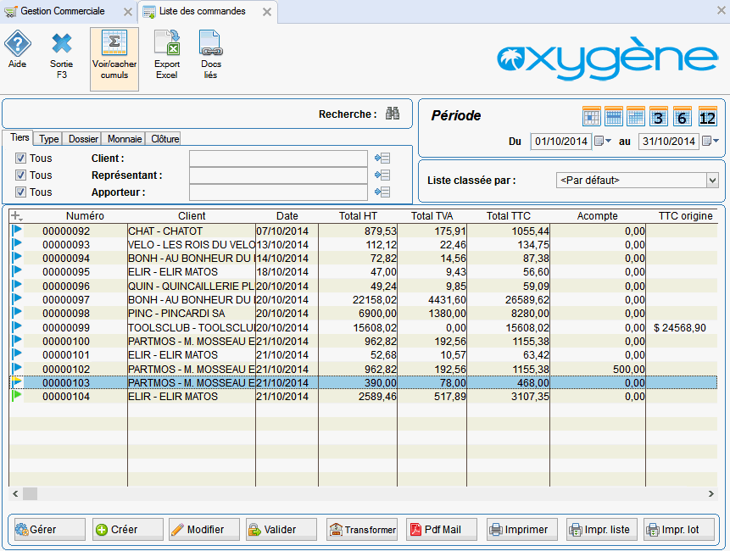
Task: Click the Client filter input field
Action: coord(278,159)
